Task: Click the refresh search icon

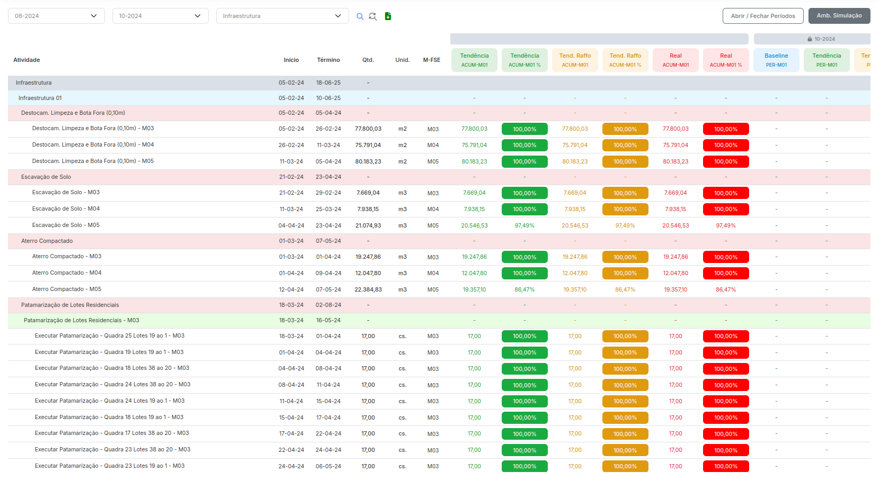Action: [x=373, y=16]
